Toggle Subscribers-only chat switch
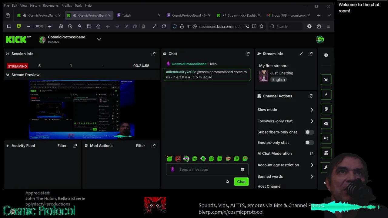Image resolution: width=388 pixels, height=218 pixels. point(309,132)
